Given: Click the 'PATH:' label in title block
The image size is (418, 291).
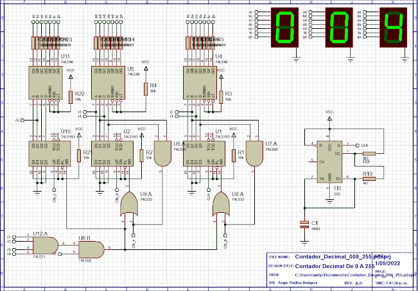Looking at the screenshot, I should 274,275.
